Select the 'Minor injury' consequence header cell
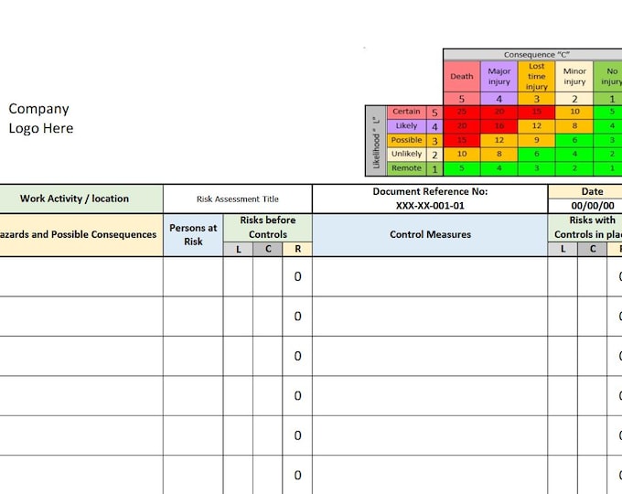This screenshot has width=622, height=494. [574, 76]
